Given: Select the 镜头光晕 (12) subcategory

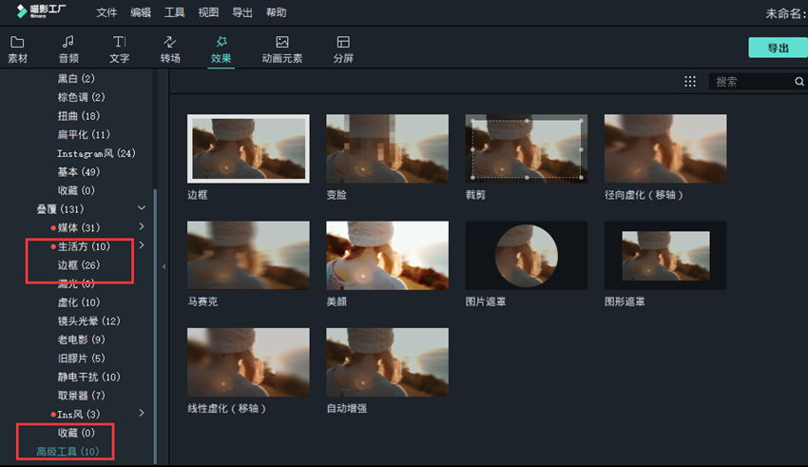Looking at the screenshot, I should tap(88, 321).
